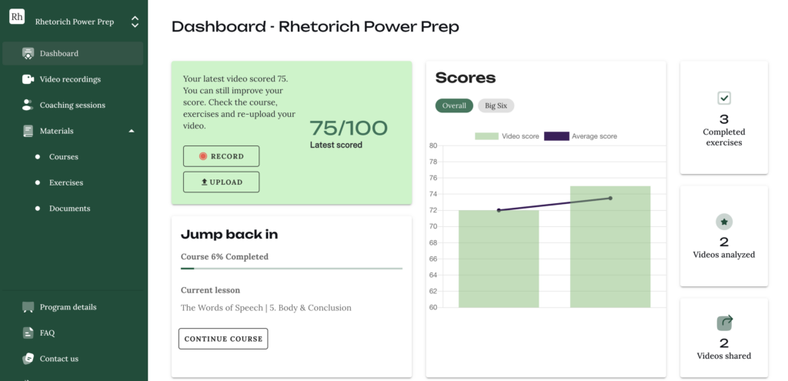Click the Coaching sessions person icon
788x381 pixels.
[x=28, y=105]
